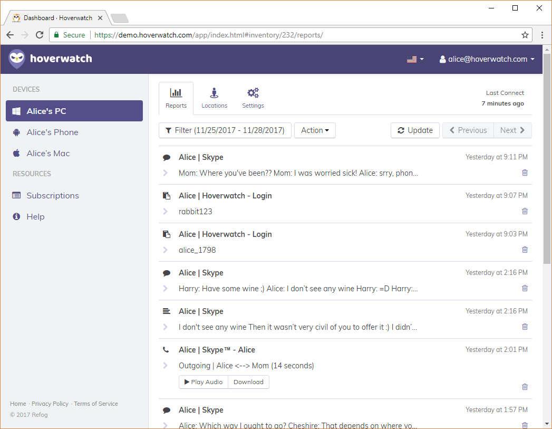552x429 pixels.
Task: Click chat bubble icon at 2:16 PM
Action: point(167,273)
